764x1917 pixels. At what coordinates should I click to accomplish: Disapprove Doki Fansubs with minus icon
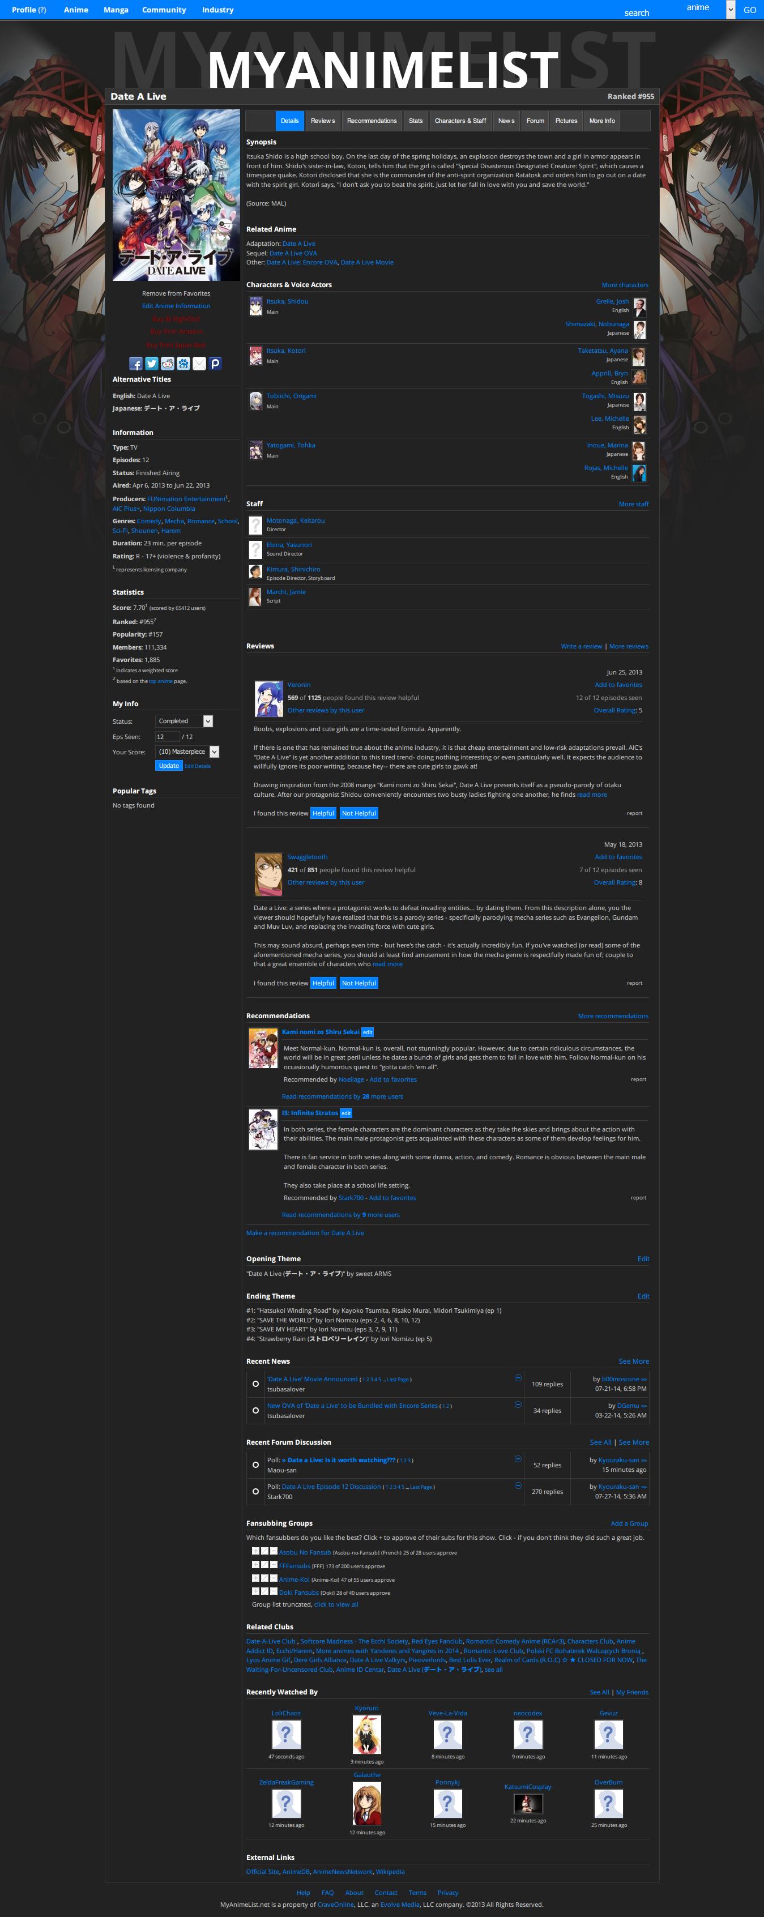tap(273, 1592)
